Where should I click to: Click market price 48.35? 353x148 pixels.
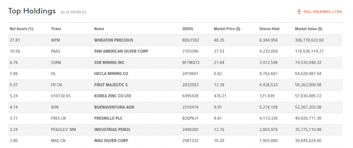coord(219,40)
